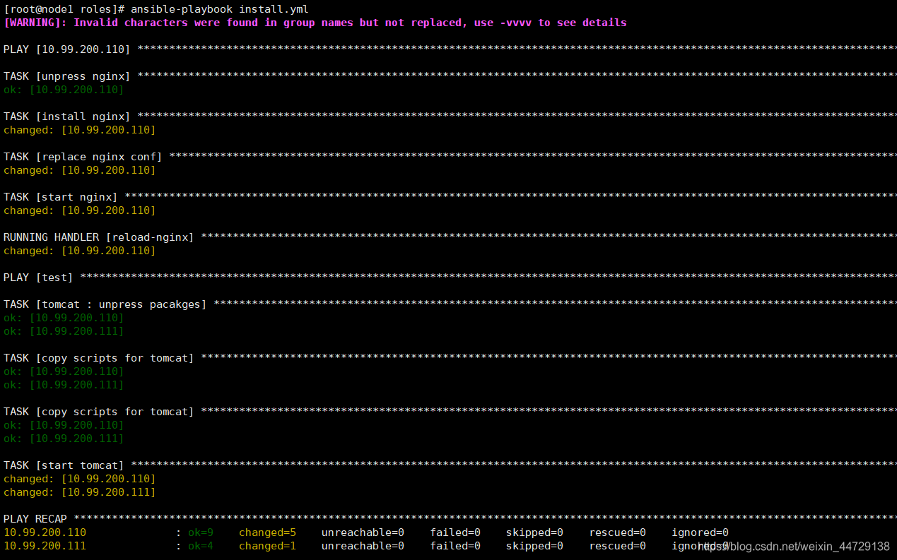
Task: Select the magenta '[WARNING]: Invalid characters' line
Action: pos(315,23)
